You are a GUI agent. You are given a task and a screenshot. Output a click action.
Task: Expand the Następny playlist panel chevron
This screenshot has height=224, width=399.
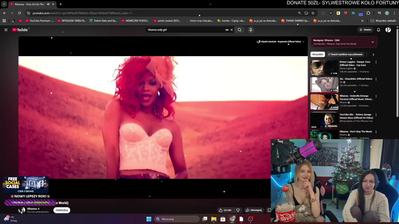click(373, 42)
